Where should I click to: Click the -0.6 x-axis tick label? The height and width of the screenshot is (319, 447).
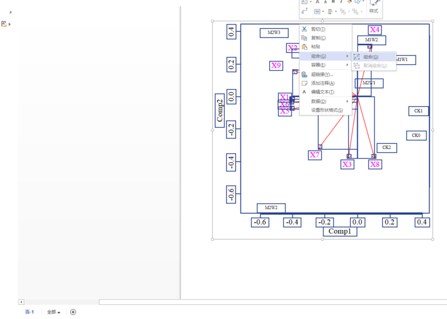click(260, 222)
